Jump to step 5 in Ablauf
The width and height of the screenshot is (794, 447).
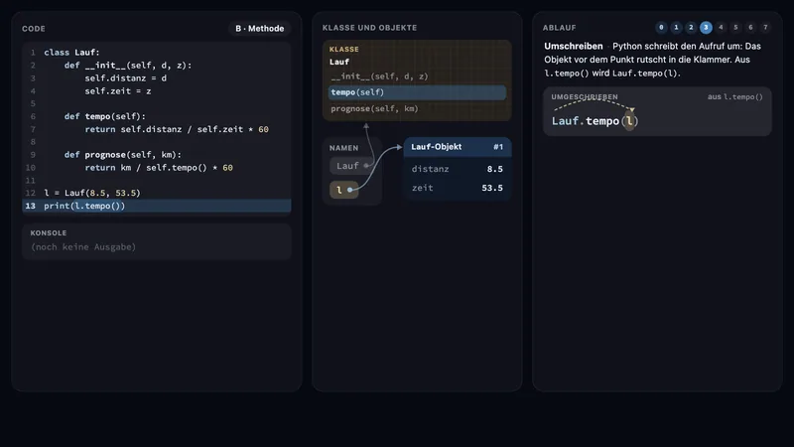[735, 28]
